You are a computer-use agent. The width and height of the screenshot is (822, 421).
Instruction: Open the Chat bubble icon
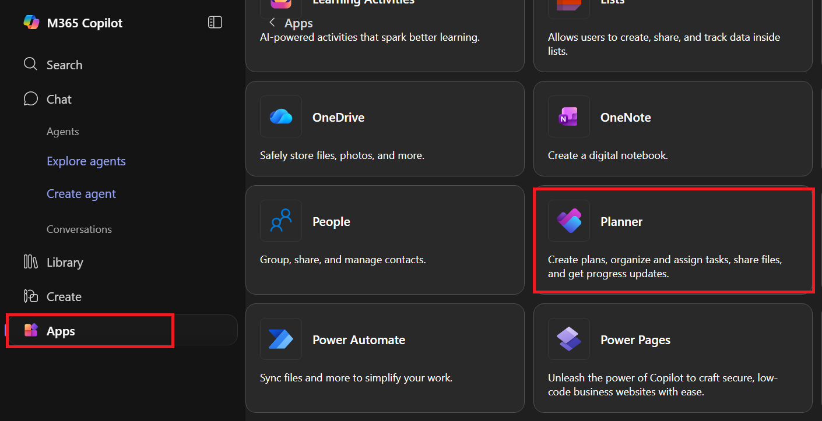(x=30, y=98)
